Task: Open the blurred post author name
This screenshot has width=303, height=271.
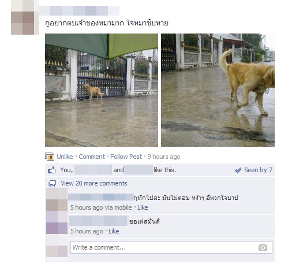Action: pyautogui.click(x=79, y=10)
